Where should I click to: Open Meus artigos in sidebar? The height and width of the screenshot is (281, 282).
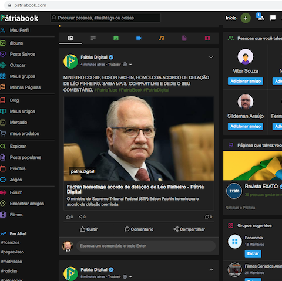18,111
